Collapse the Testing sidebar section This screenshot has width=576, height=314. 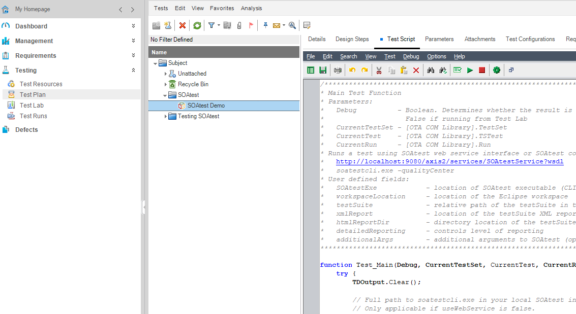pos(133,70)
